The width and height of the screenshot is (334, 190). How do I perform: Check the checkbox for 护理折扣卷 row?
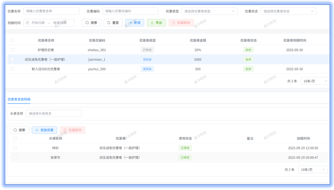coord(12,50)
